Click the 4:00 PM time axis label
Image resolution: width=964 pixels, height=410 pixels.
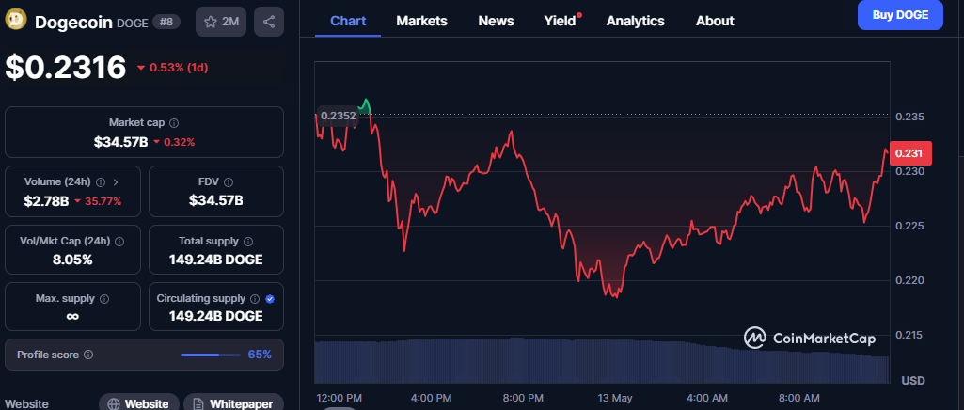tap(430, 397)
